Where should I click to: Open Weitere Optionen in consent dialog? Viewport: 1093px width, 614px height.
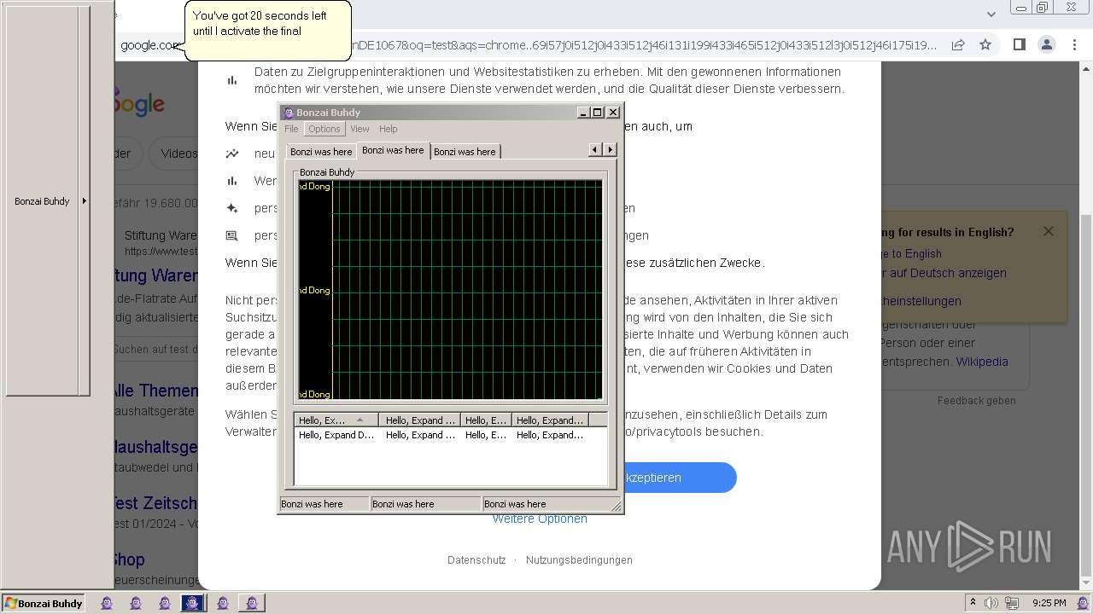pos(540,518)
